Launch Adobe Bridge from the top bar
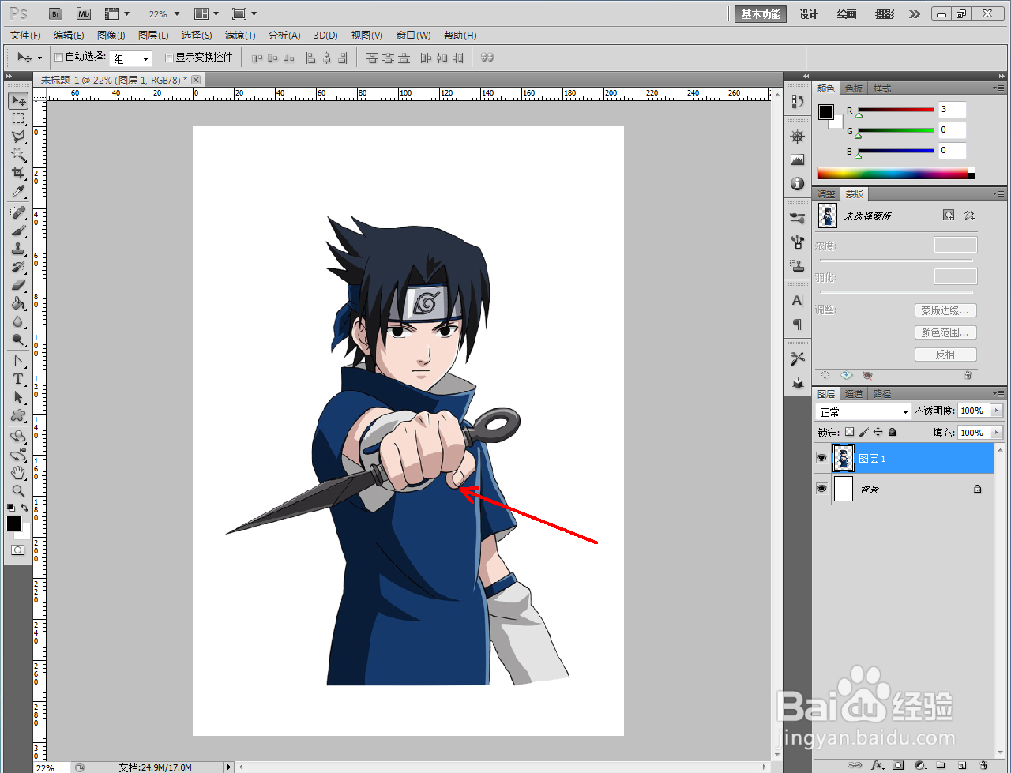Screen dimensions: 1011x773 (55, 14)
